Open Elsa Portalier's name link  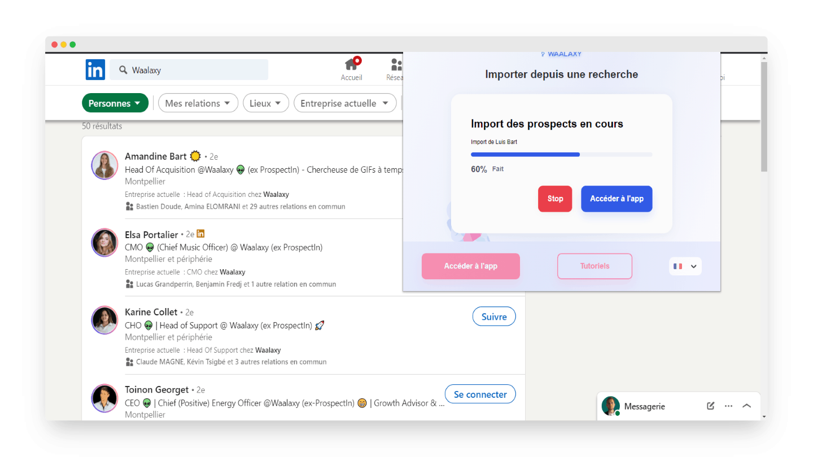click(151, 234)
